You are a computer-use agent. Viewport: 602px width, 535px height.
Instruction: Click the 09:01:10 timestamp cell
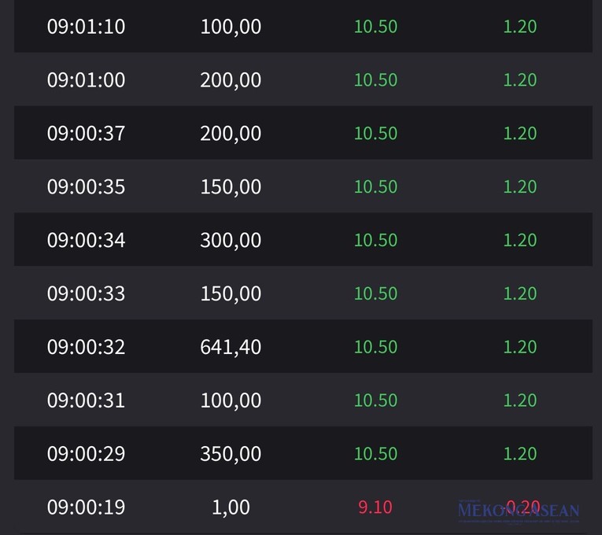tap(86, 27)
